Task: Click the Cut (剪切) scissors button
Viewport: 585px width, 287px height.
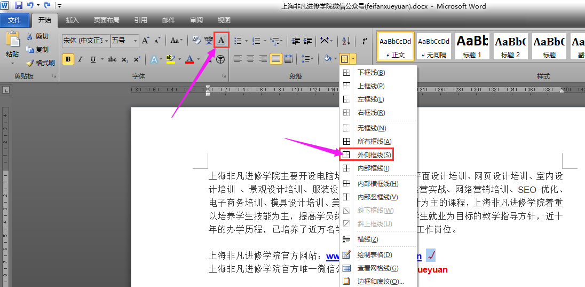Action: point(37,36)
